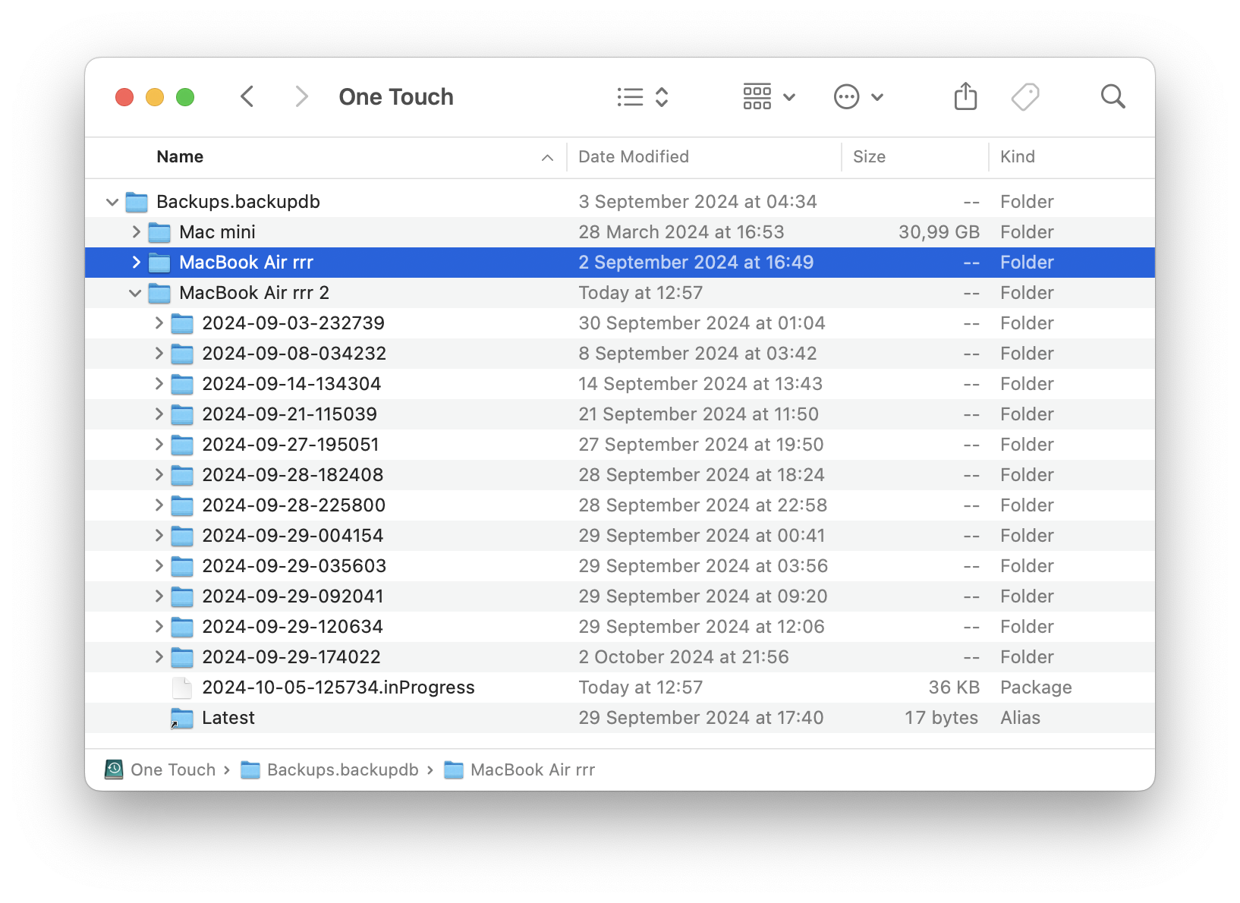1240x903 pixels.
Task: Click Backups.backupdb in the path bar
Action: click(x=329, y=769)
